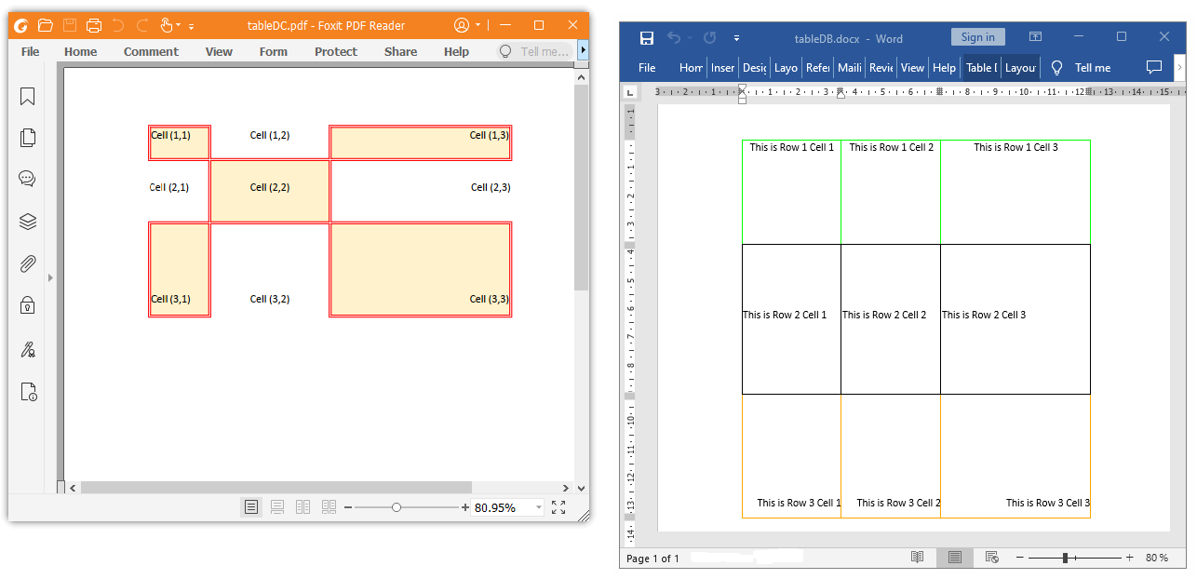Click the Print icon in Foxit toolbar
Image resolution: width=1197 pixels, height=579 pixels.
point(94,25)
